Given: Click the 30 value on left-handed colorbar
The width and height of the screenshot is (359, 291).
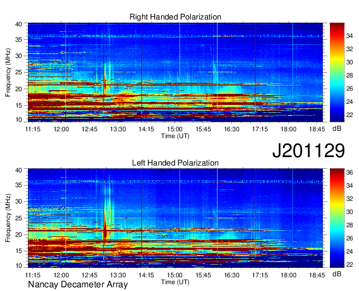Looking at the screenshot, I should click(x=349, y=212).
